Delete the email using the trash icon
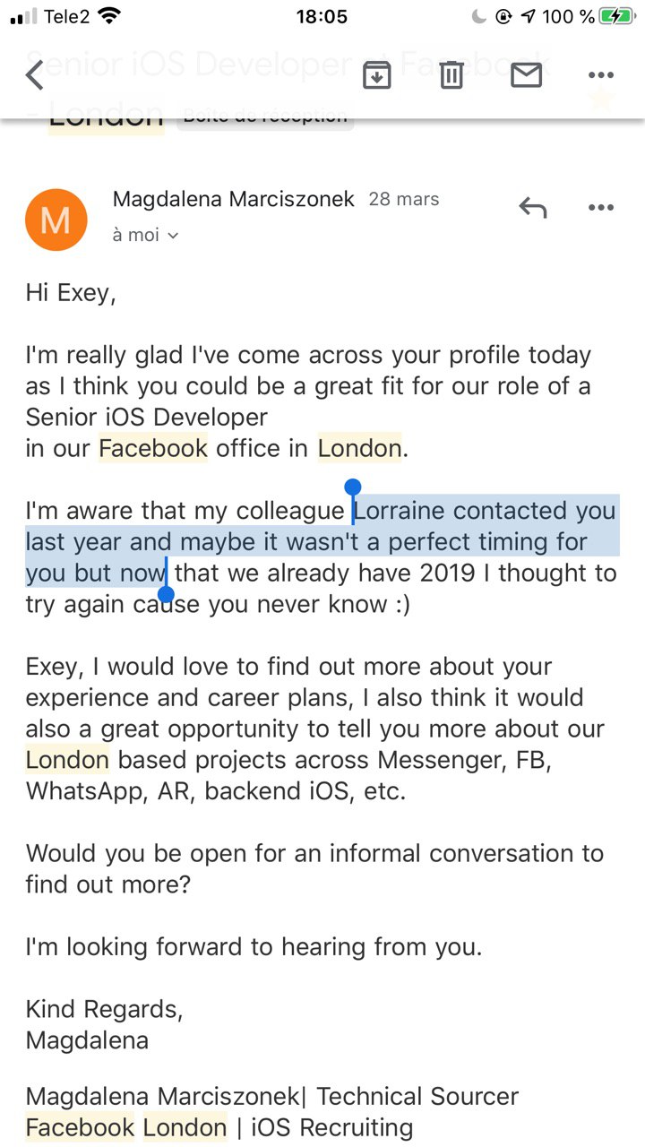 click(451, 76)
